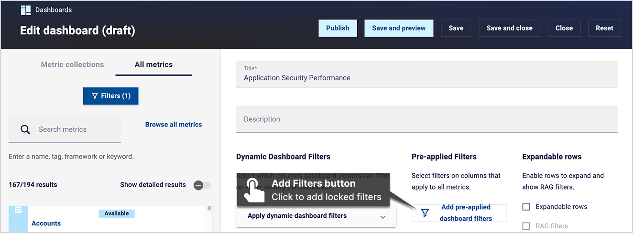Publish the dashboard
Screen dimensions: 633x233
(x=338, y=28)
